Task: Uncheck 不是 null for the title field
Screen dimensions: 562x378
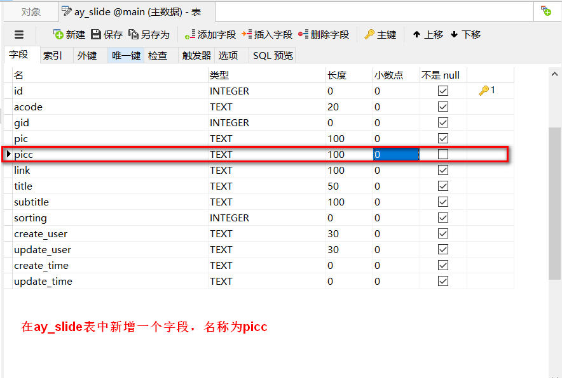Action: tap(442, 186)
